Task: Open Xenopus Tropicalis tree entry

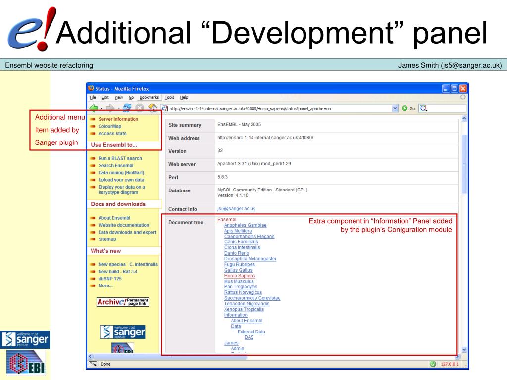Action: click(x=244, y=309)
